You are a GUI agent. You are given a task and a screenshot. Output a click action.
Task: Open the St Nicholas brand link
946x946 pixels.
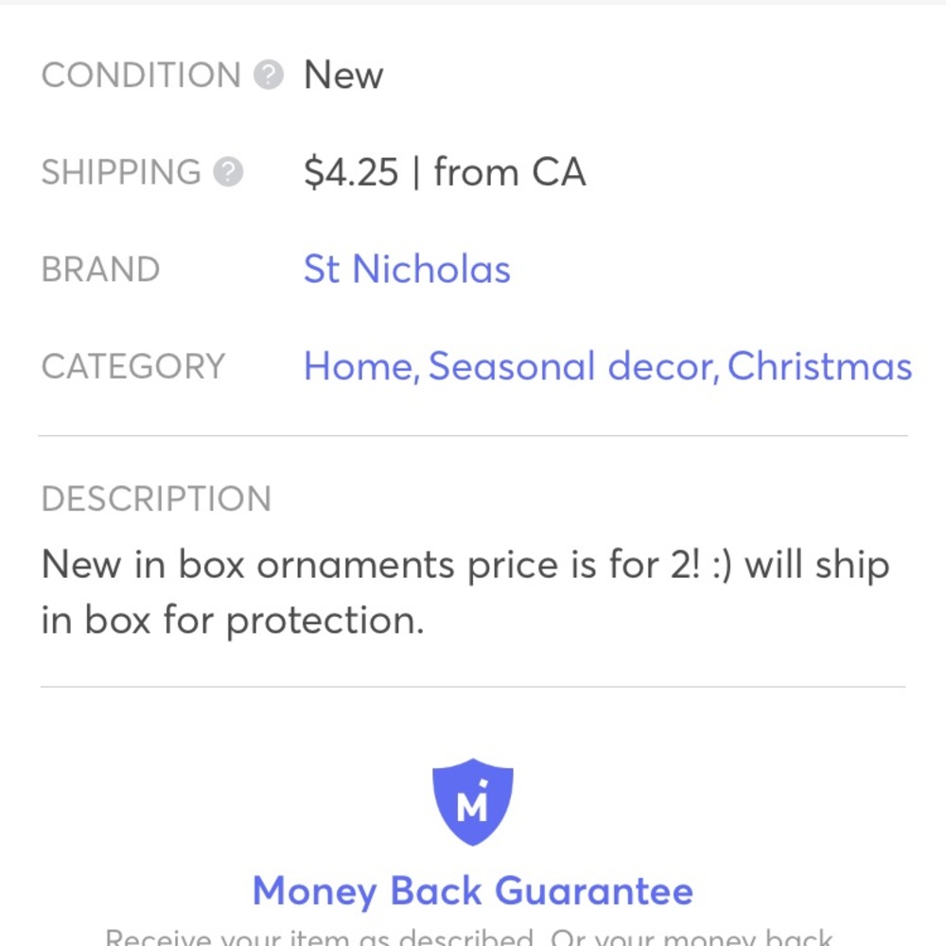[x=407, y=269]
